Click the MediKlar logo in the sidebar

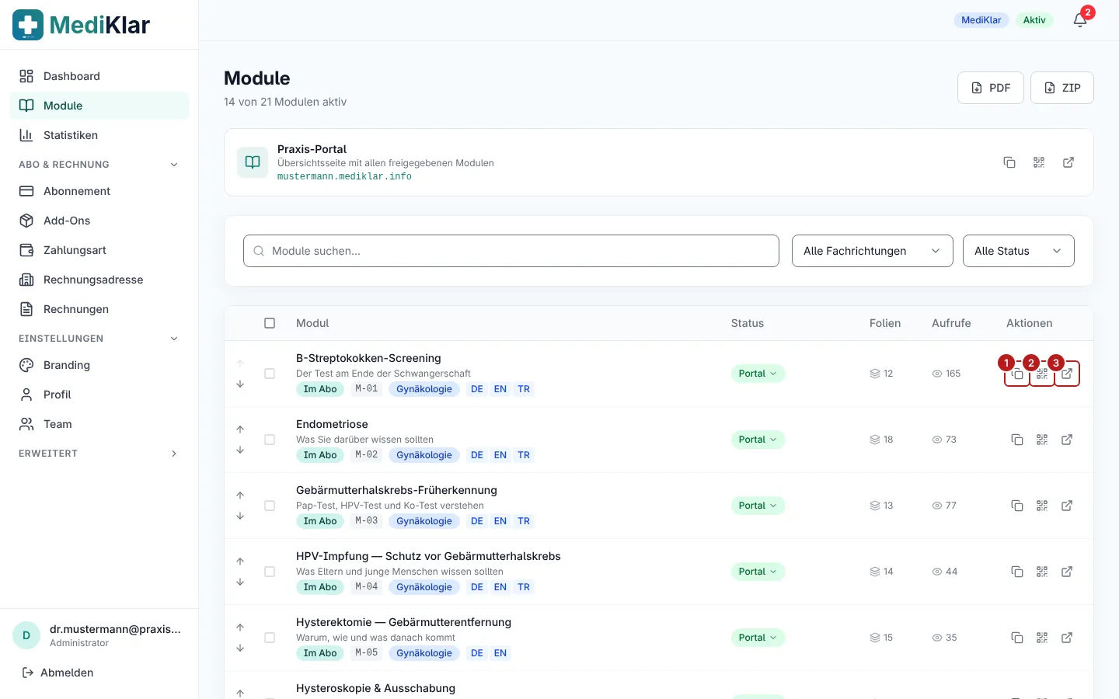pyautogui.click(x=81, y=25)
